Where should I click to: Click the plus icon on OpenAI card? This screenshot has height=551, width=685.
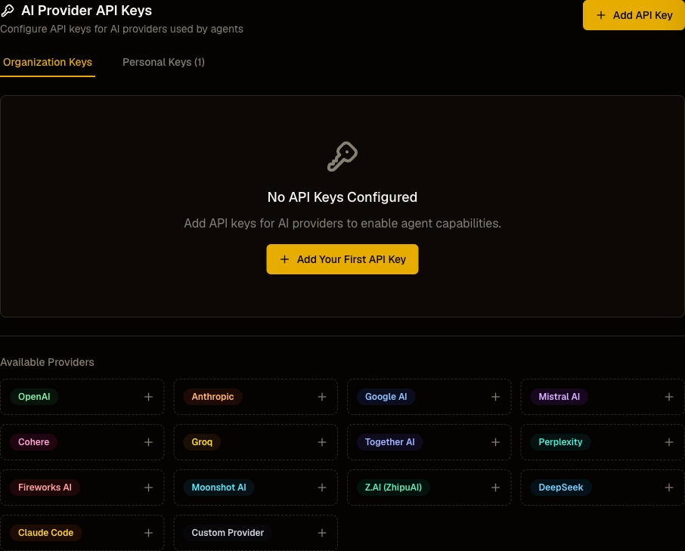(148, 397)
